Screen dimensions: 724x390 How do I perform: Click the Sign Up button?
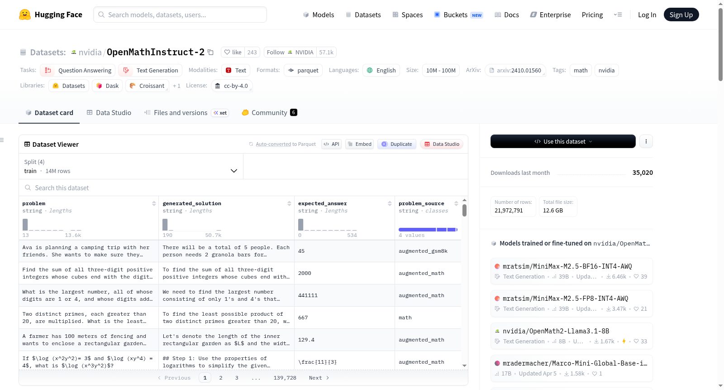coord(681,14)
